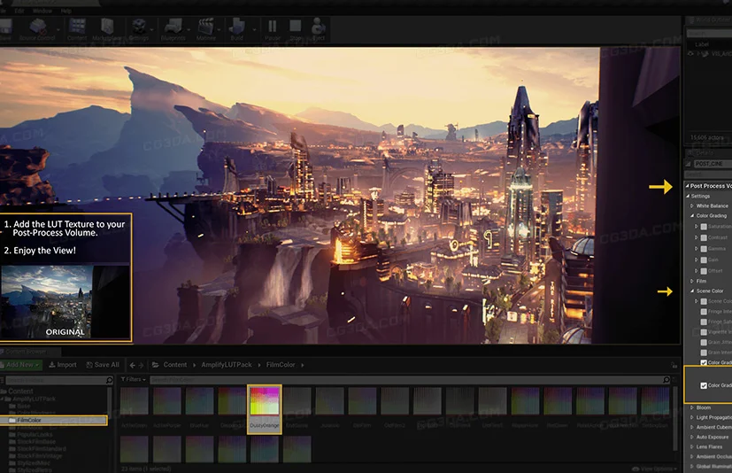Click the asset search magnifier icon
The image size is (732, 473).
[x=667, y=379]
